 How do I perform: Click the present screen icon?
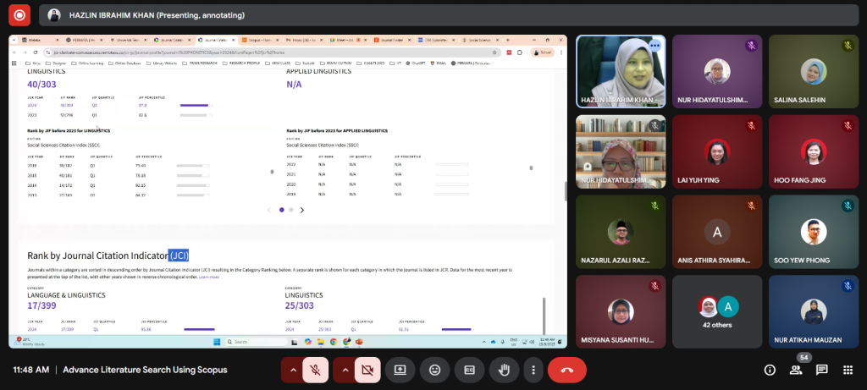click(x=400, y=370)
